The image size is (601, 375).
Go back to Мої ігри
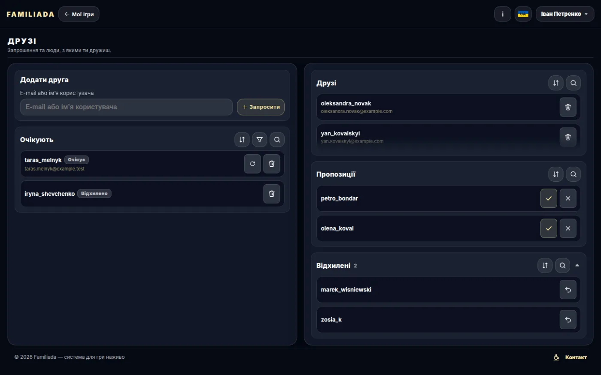point(79,14)
